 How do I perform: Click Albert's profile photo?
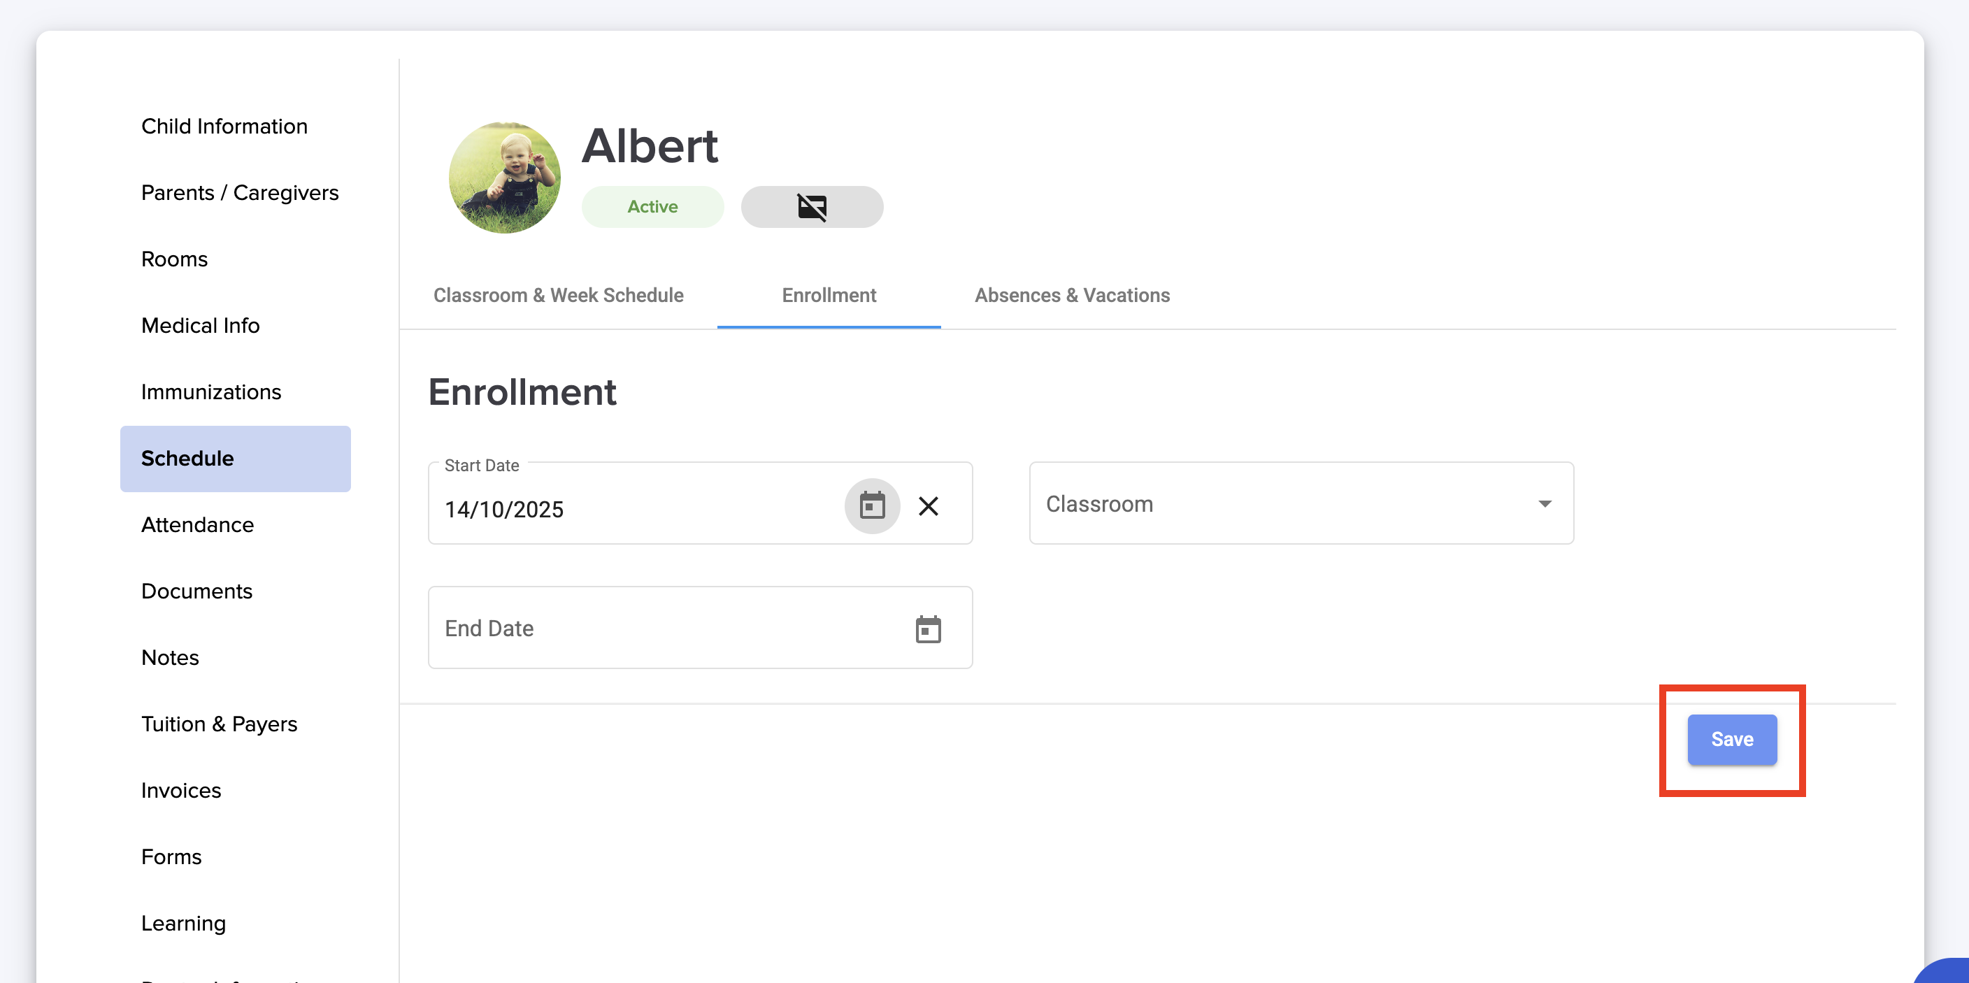504,178
